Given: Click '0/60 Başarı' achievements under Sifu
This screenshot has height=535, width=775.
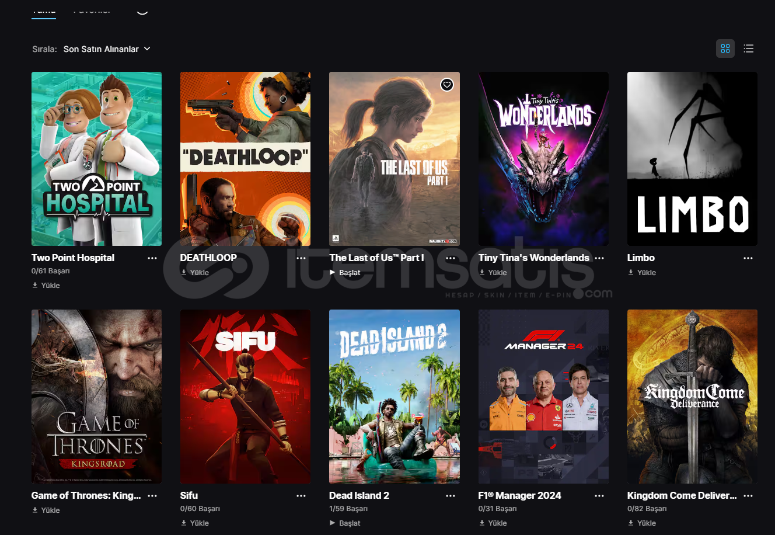Looking at the screenshot, I should pos(200,509).
